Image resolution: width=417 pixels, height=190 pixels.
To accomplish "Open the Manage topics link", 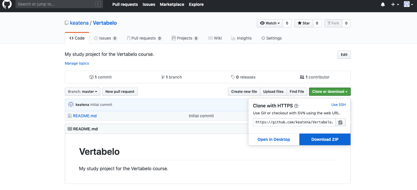I will point(77,63).
